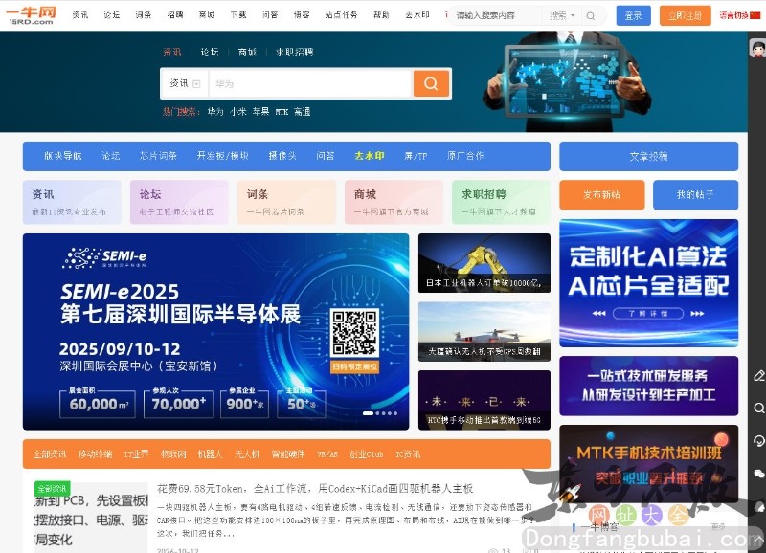Open article 花费69.58元Token headline
This screenshot has height=553, width=766.
tap(315, 489)
